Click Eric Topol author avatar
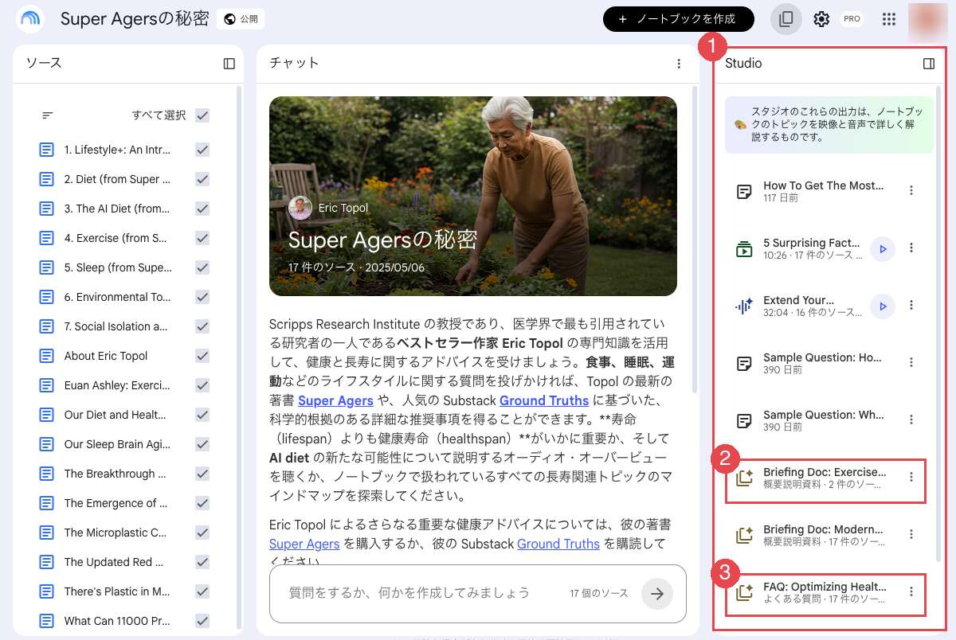The image size is (956, 640). pyautogui.click(x=300, y=208)
